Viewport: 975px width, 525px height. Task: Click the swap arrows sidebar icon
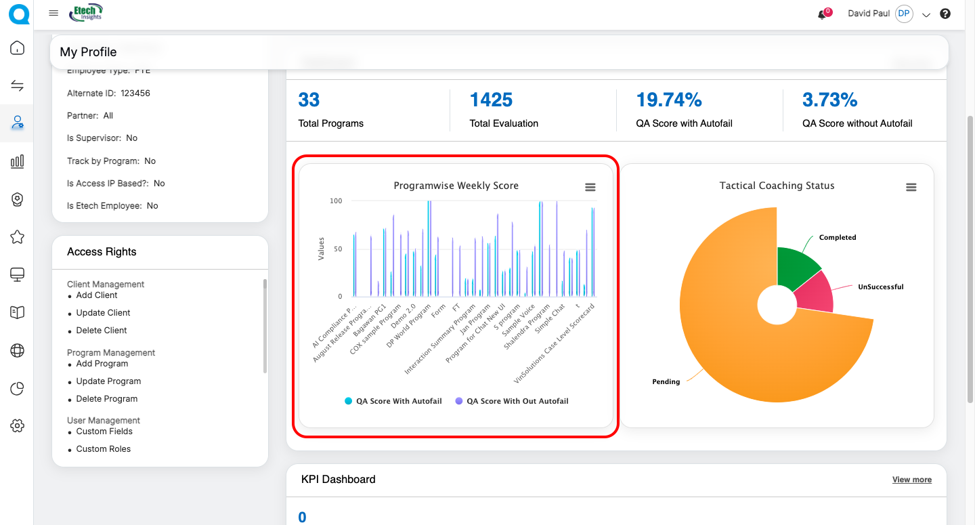coord(18,85)
